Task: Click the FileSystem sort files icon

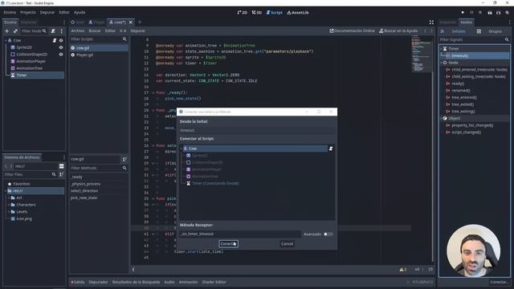Action: point(61,175)
